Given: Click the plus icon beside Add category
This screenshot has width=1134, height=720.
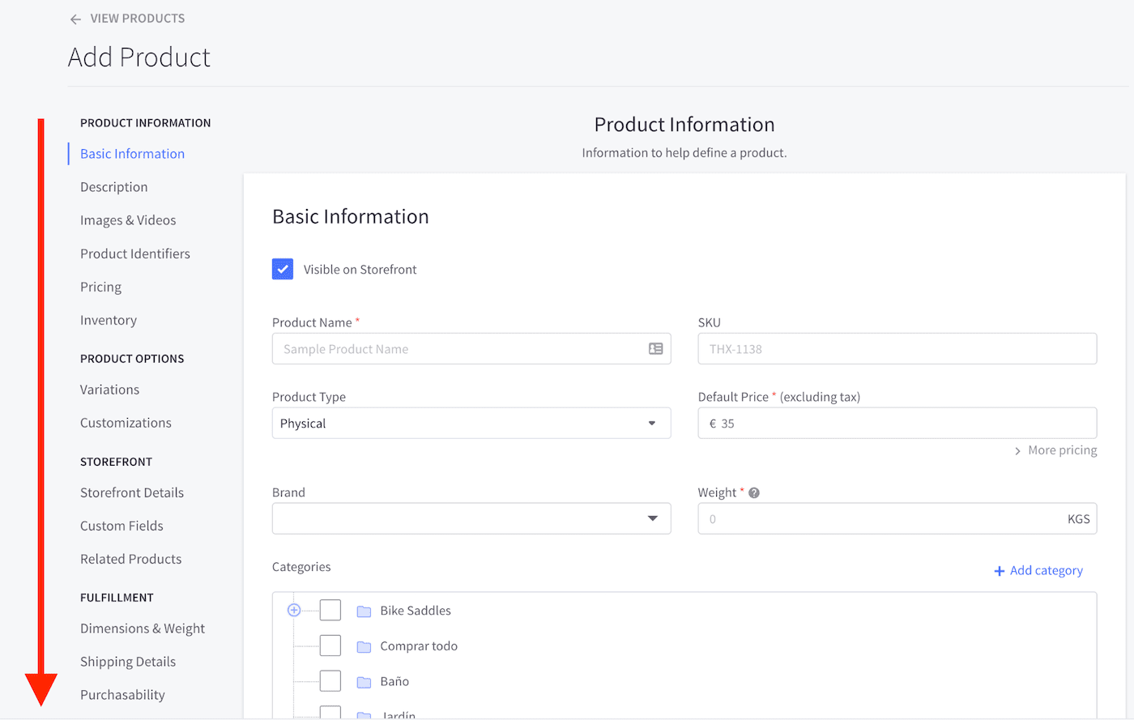Looking at the screenshot, I should 1000,571.
